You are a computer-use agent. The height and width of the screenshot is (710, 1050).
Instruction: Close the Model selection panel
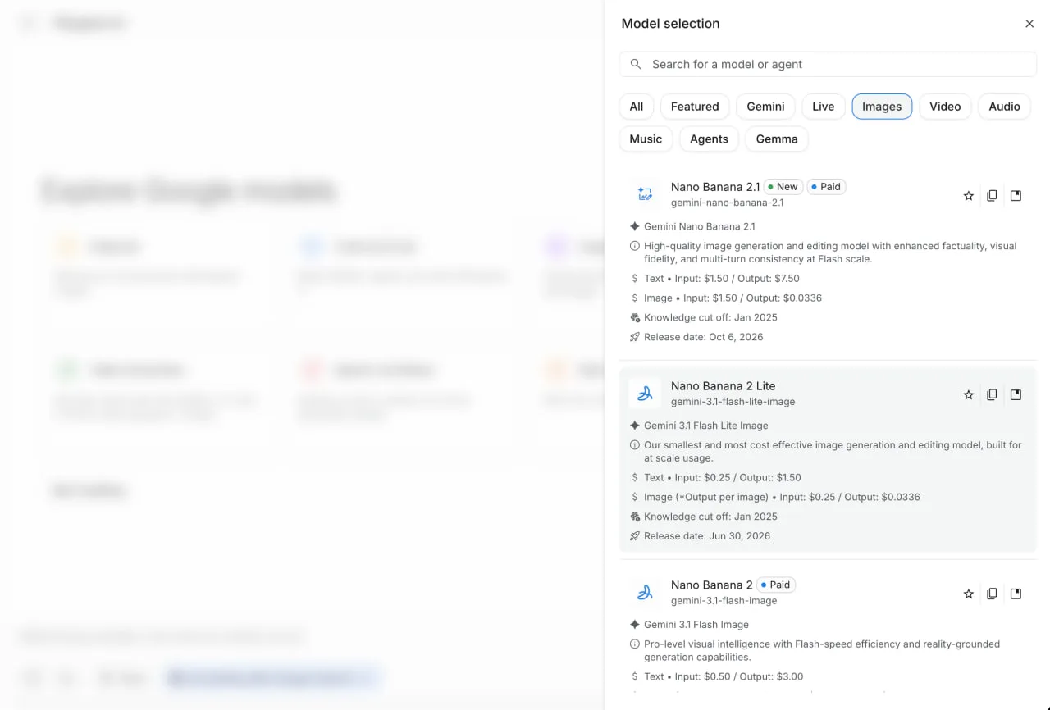[1029, 24]
